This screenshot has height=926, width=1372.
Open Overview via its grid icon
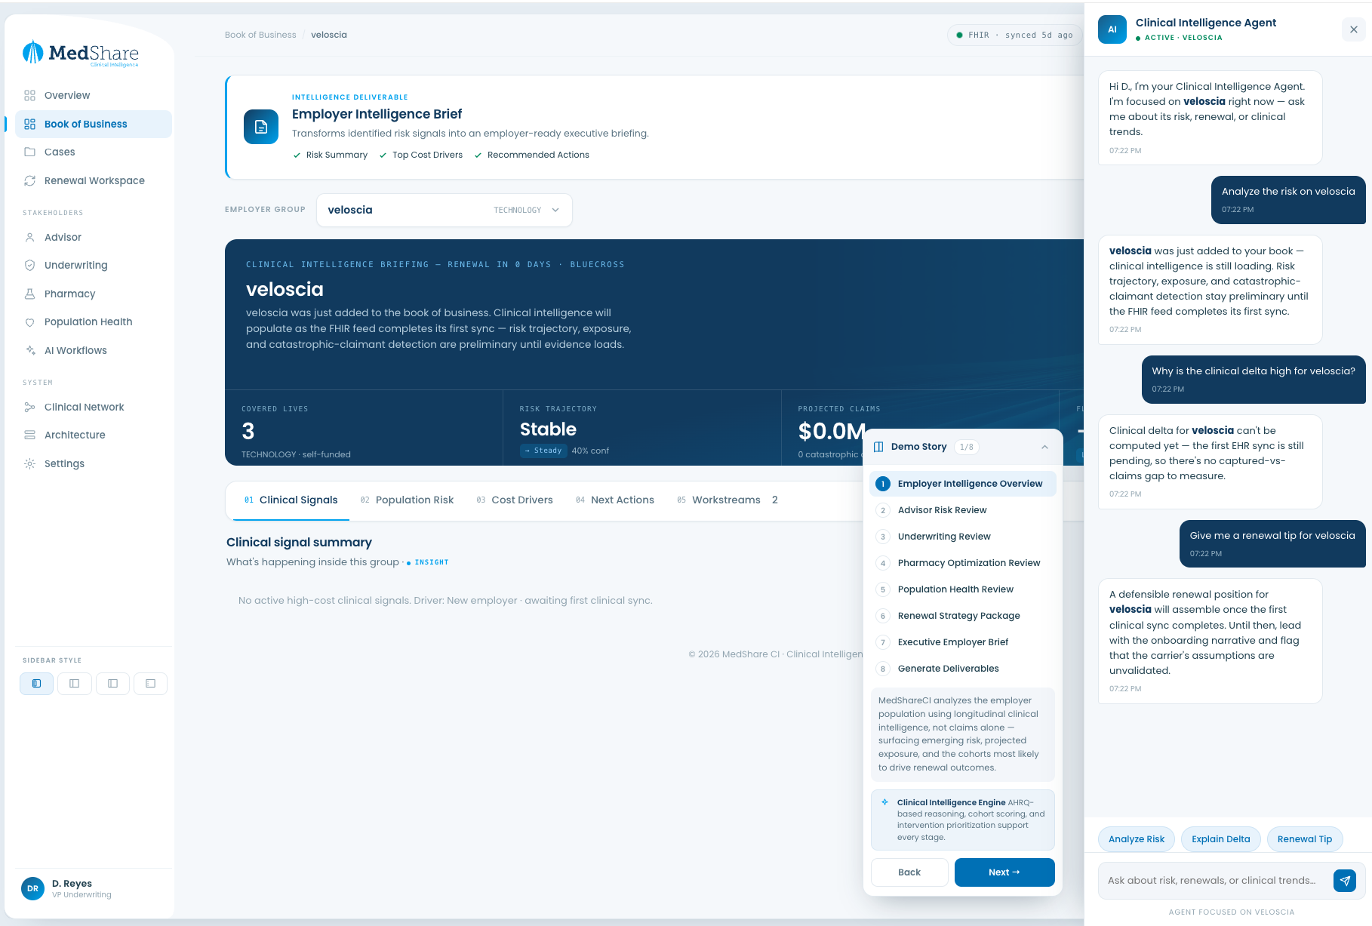(x=30, y=95)
